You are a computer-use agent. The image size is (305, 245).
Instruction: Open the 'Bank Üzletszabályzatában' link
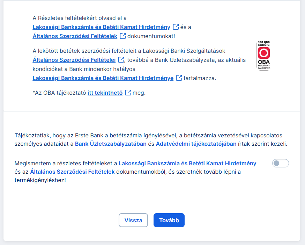click(111, 144)
